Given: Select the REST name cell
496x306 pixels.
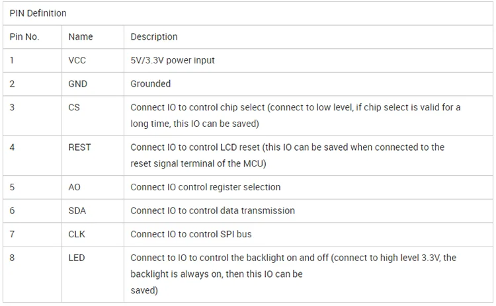Looking at the screenshot, I should 79,147.
